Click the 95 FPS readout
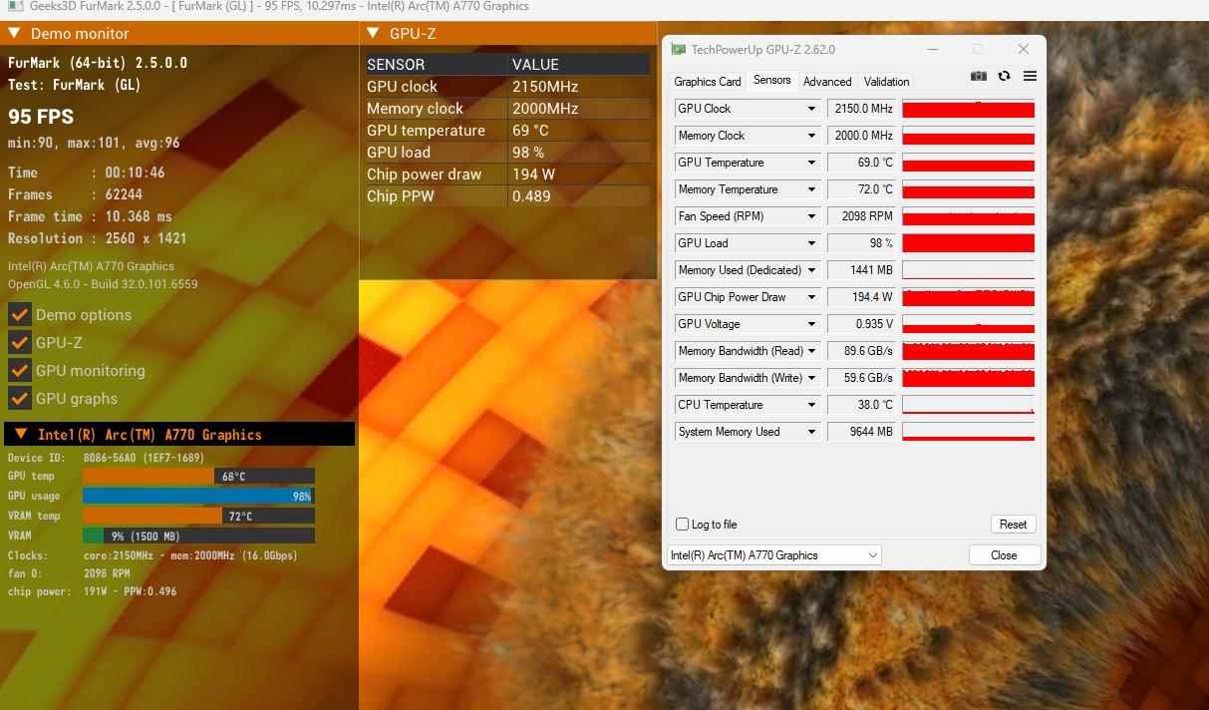The width and height of the screenshot is (1209, 710). (41, 117)
